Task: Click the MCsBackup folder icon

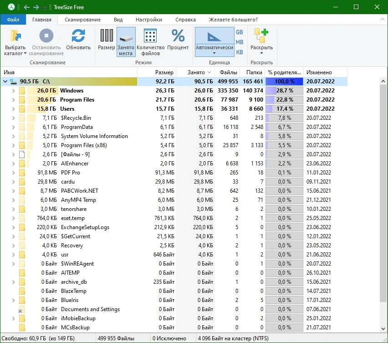Action: click(x=22, y=328)
